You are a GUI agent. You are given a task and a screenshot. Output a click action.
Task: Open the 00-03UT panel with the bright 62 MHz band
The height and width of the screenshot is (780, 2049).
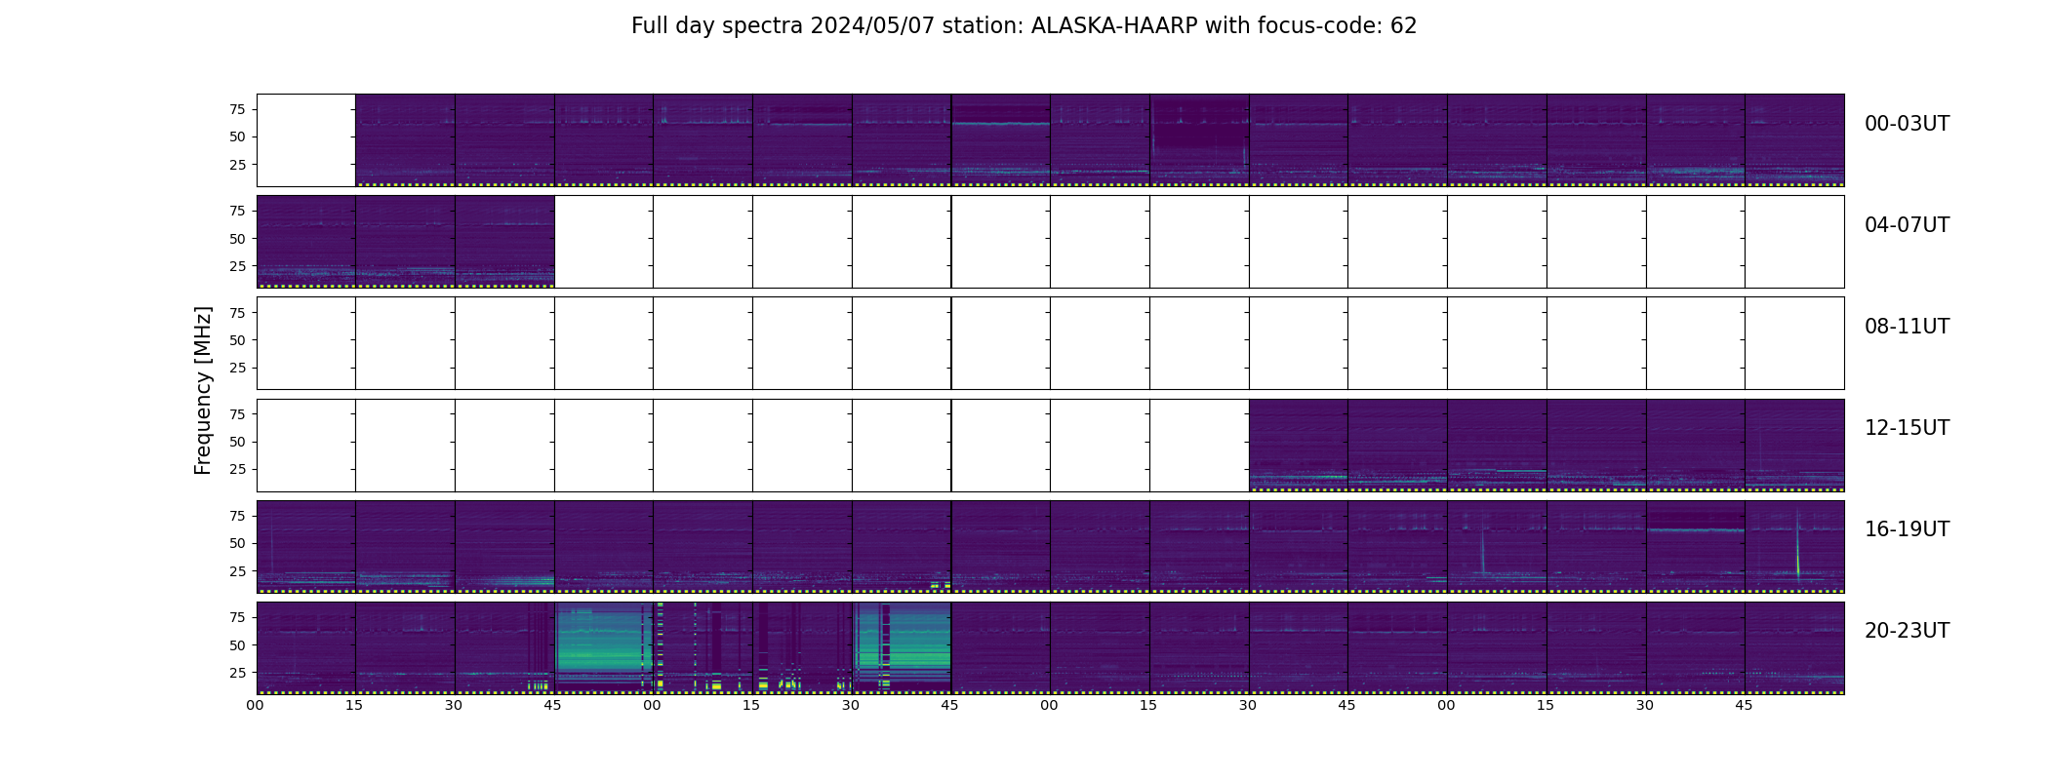1001,140
